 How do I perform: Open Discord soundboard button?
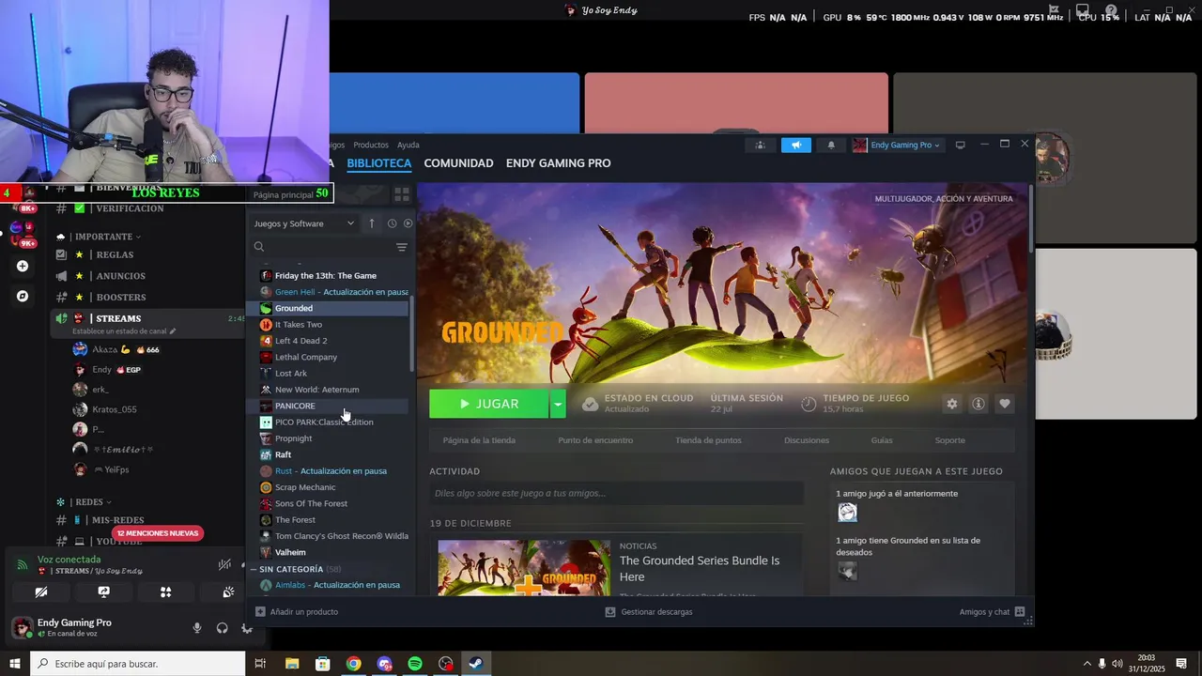tap(227, 592)
